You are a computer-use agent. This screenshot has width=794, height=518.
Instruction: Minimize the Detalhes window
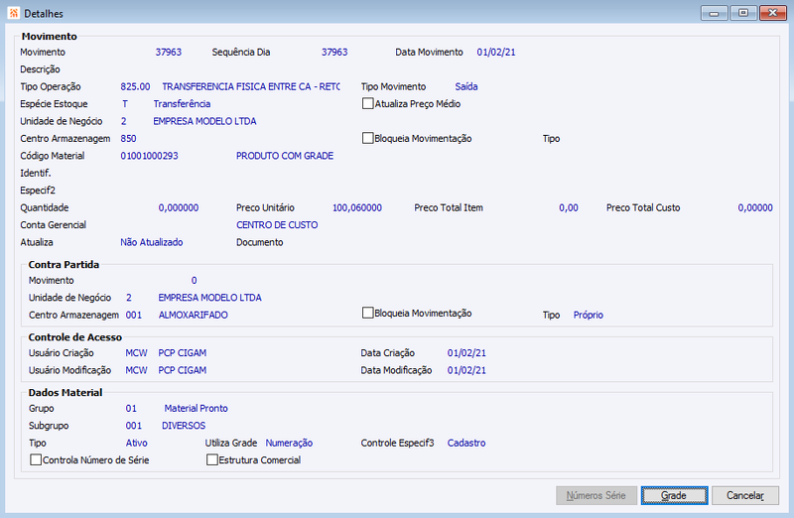[x=714, y=13]
